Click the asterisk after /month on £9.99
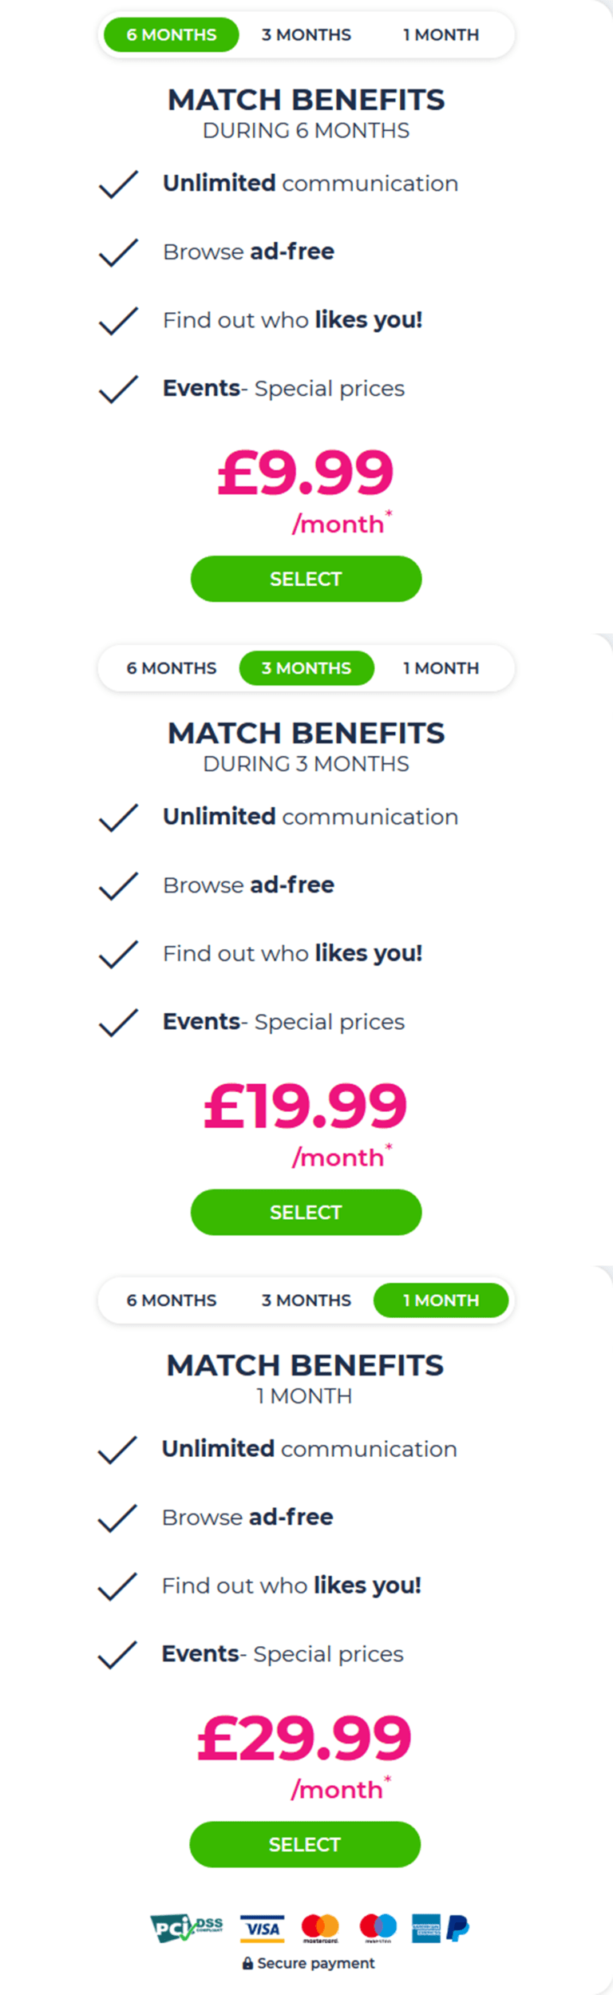 (x=389, y=513)
